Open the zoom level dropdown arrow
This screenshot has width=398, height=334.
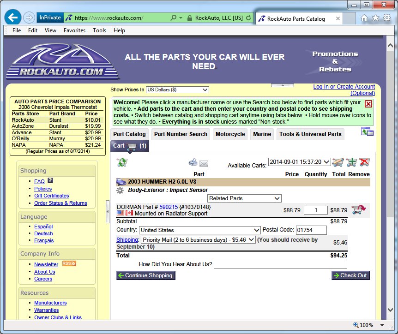pyautogui.click(x=382, y=325)
